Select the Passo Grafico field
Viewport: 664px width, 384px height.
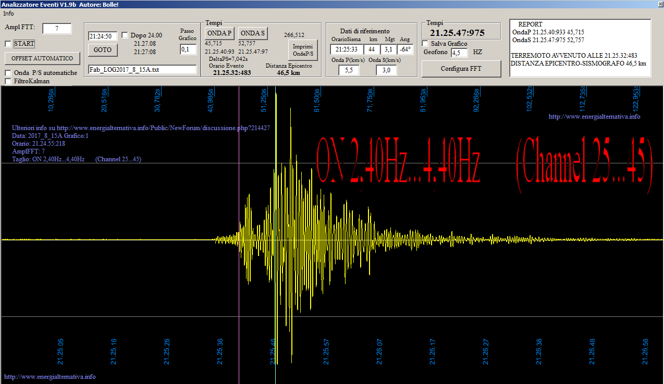[x=188, y=49]
